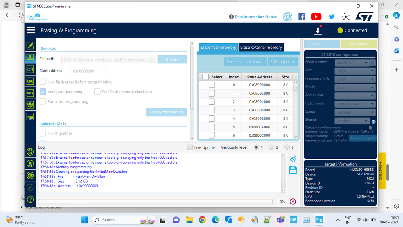403x227 pixels.
Task: Open the SWV serial wire viewer icon
Action: [x=30, y=93]
